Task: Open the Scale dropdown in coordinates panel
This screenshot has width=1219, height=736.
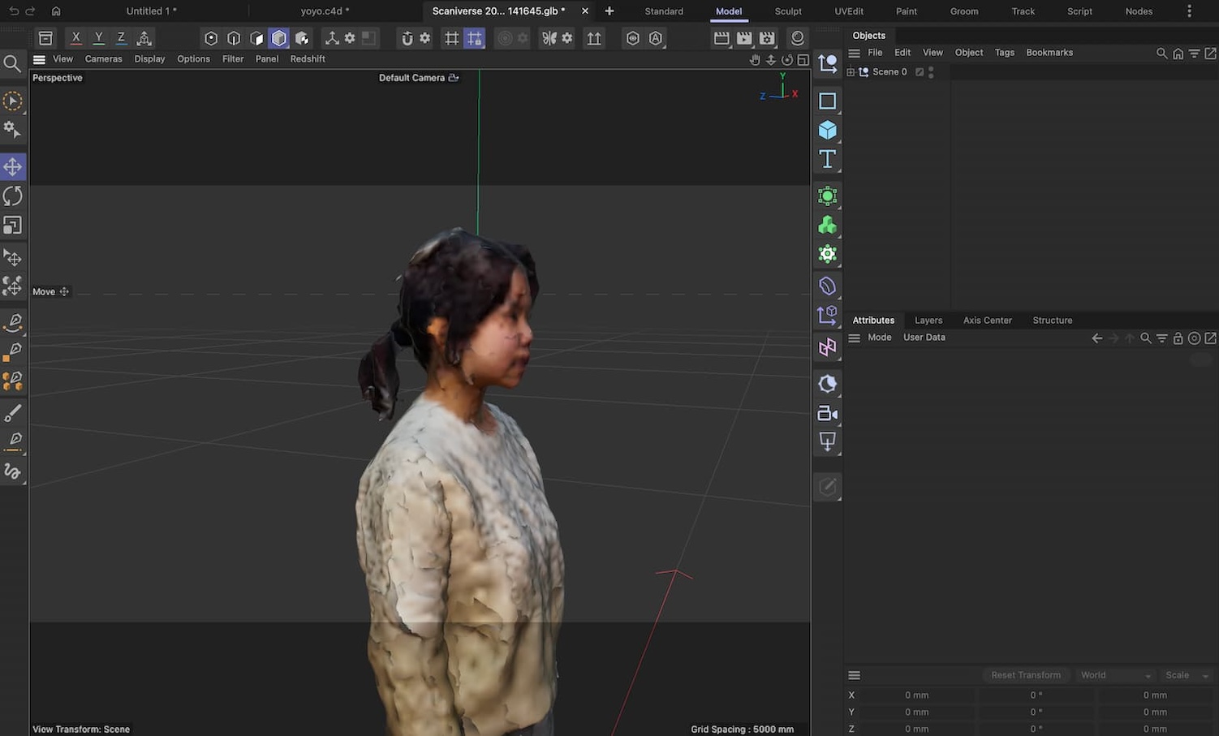Action: click(1187, 675)
